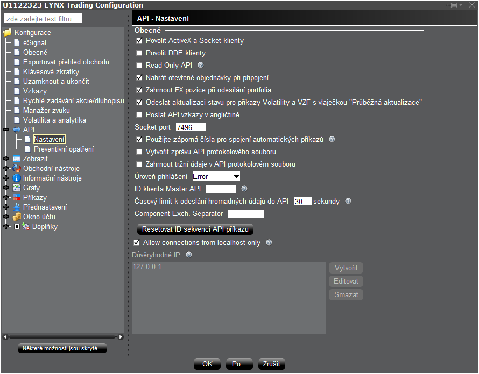Image resolution: width=479 pixels, height=374 pixels.
Task: Uncheck Nahrát otevřené objednávky při připojení
Action: pyautogui.click(x=139, y=77)
